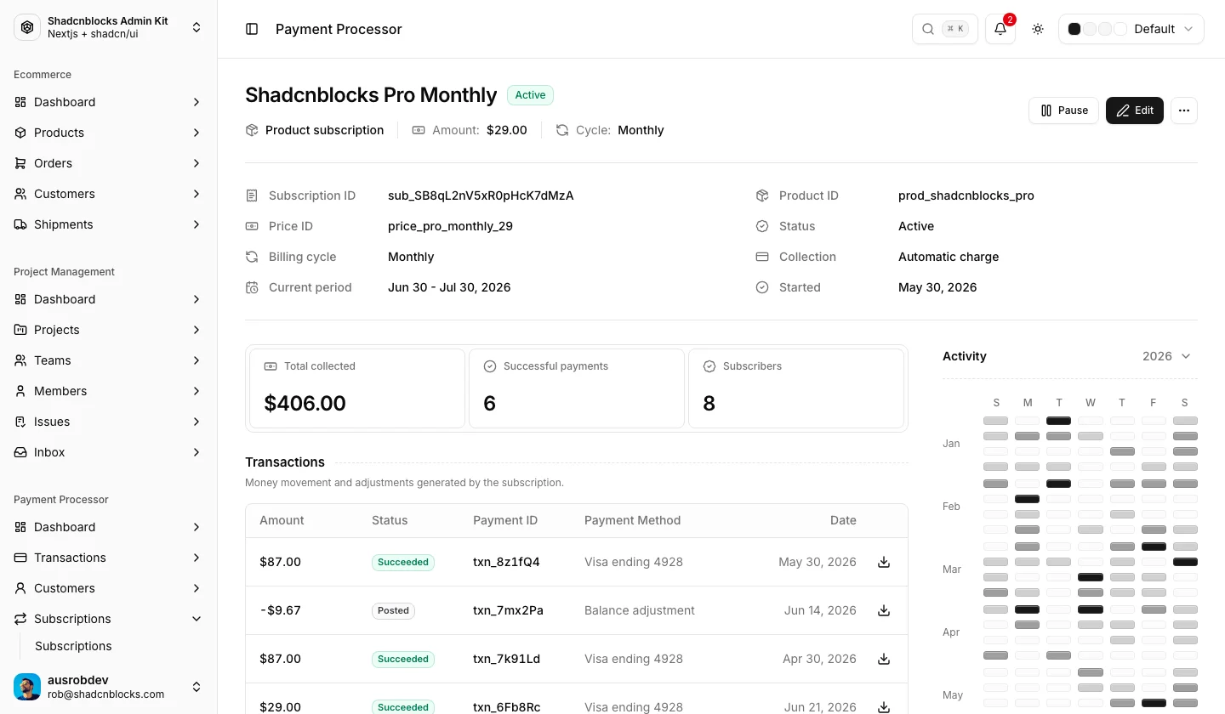Image resolution: width=1225 pixels, height=714 pixels.
Task: Toggle the sidebar panel icon
Action: pyautogui.click(x=252, y=29)
